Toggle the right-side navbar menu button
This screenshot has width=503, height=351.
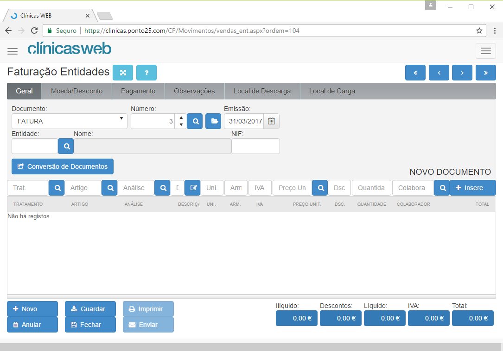pyautogui.click(x=486, y=51)
